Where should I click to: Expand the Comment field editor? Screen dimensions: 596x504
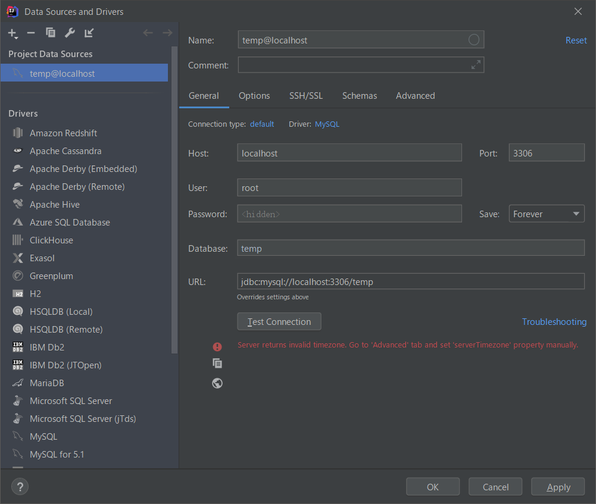[x=476, y=65]
